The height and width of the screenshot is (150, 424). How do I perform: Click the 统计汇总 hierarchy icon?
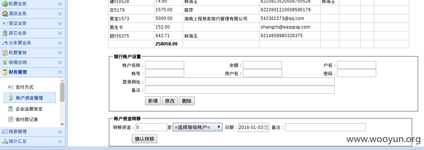(5, 141)
